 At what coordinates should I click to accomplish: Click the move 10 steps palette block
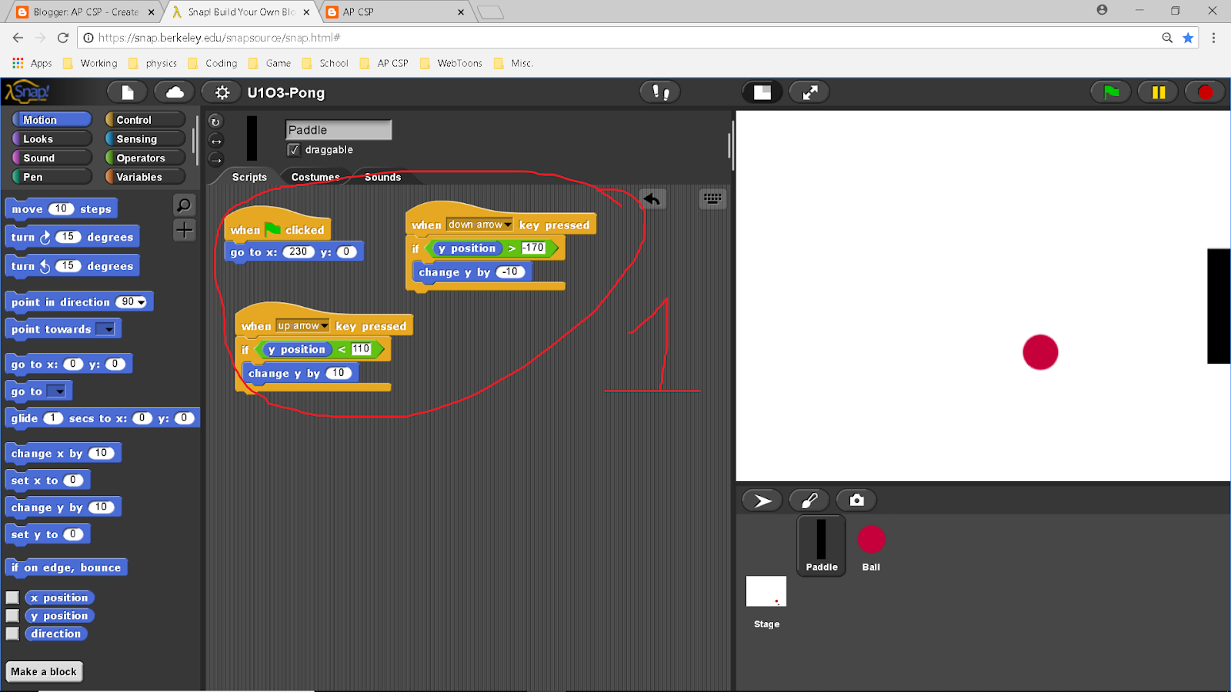(62, 209)
